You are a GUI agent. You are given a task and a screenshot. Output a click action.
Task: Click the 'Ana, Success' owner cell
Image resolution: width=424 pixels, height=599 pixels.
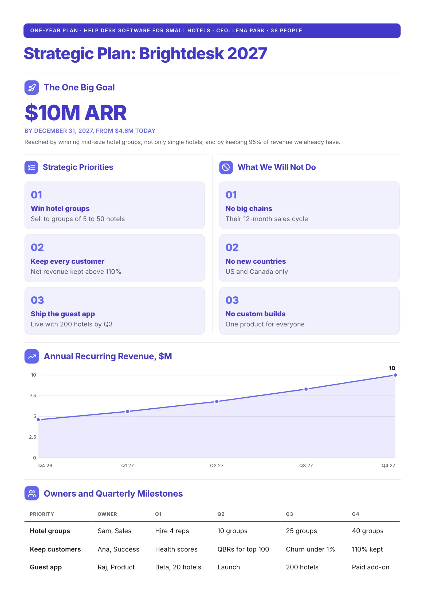click(x=119, y=549)
